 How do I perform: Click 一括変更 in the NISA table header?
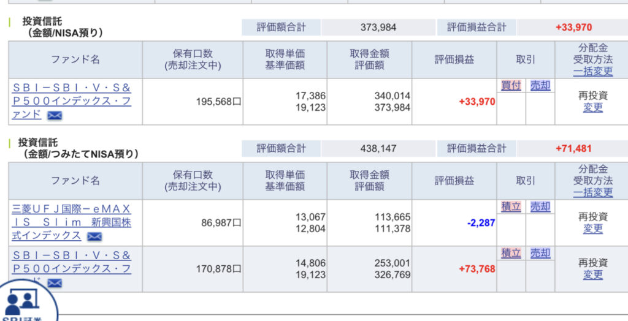coord(593,71)
